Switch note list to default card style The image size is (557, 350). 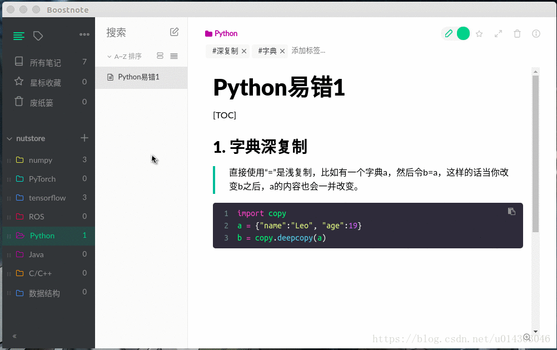coord(160,56)
